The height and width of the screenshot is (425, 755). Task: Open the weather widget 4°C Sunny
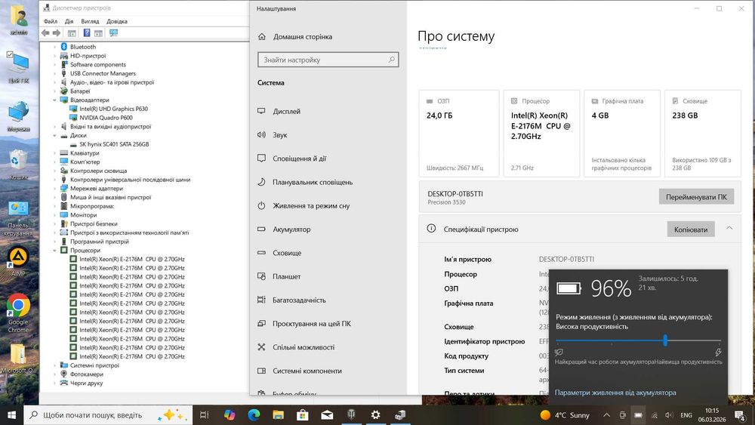[565, 415]
